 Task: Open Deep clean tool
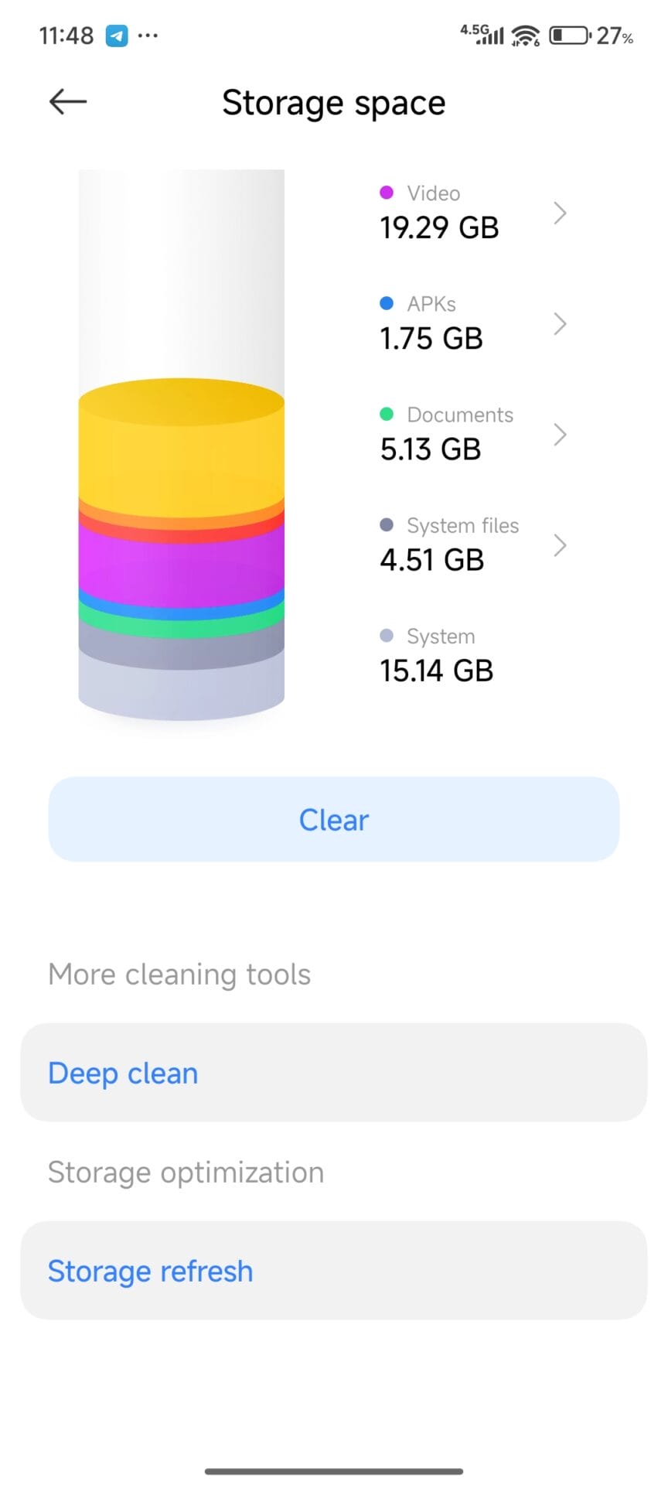334,1073
